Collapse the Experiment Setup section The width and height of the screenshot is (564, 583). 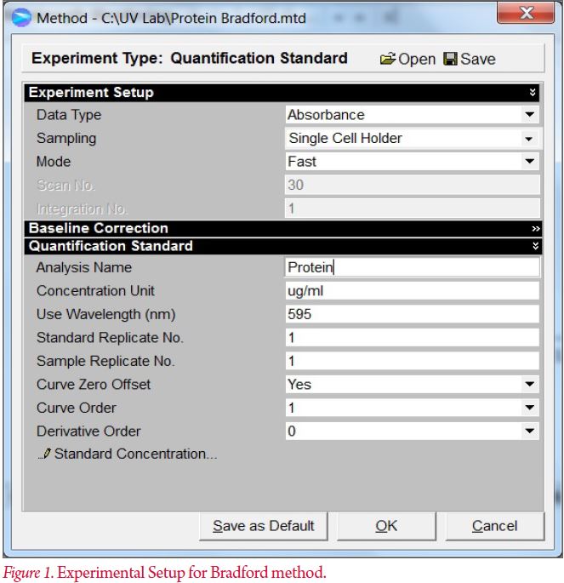coord(533,92)
